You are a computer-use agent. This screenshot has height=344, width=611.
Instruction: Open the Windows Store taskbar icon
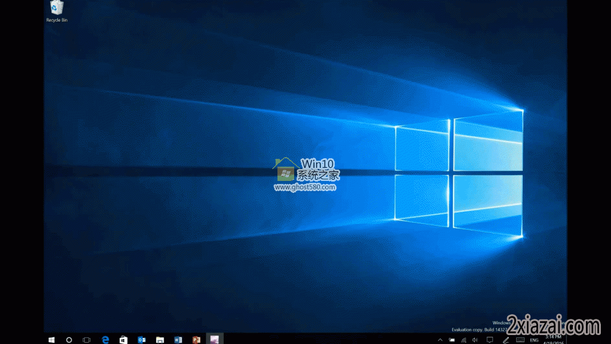point(123,340)
